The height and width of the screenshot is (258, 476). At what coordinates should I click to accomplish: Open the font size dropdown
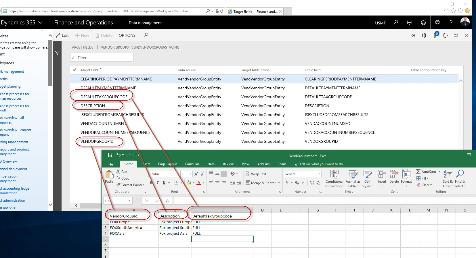click(190, 174)
